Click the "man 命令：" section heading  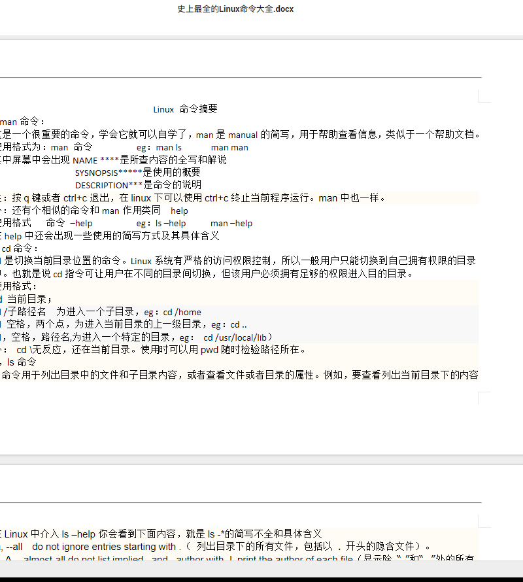(x=23, y=122)
